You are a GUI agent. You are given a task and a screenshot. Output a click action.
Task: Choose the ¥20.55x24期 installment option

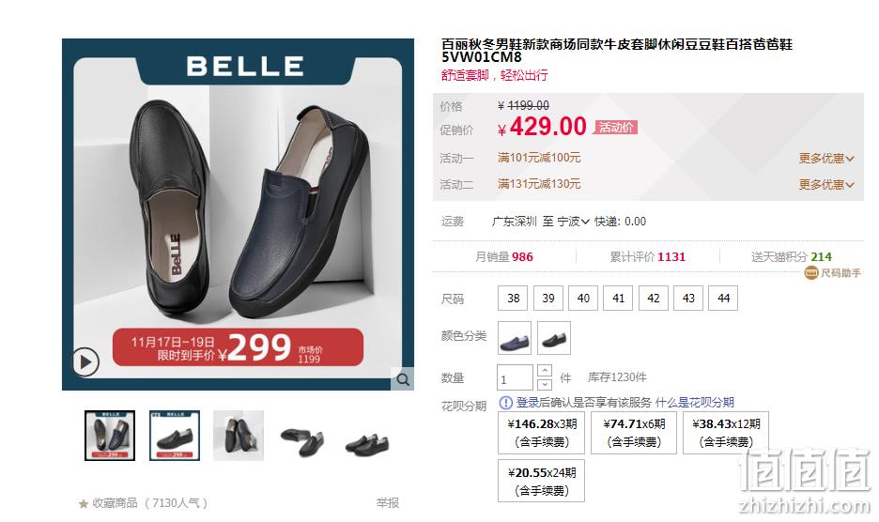point(542,481)
